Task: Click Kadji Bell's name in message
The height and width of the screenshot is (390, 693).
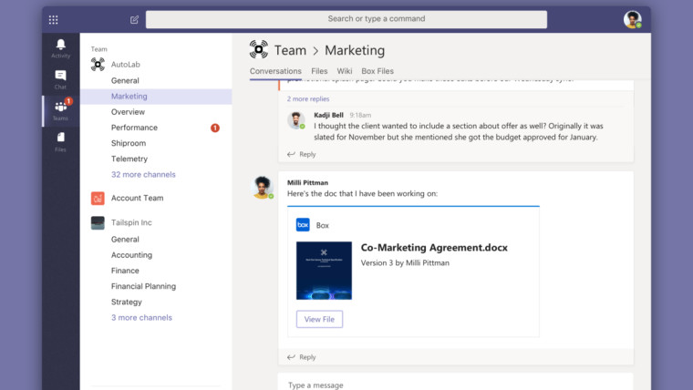Action: (328, 116)
